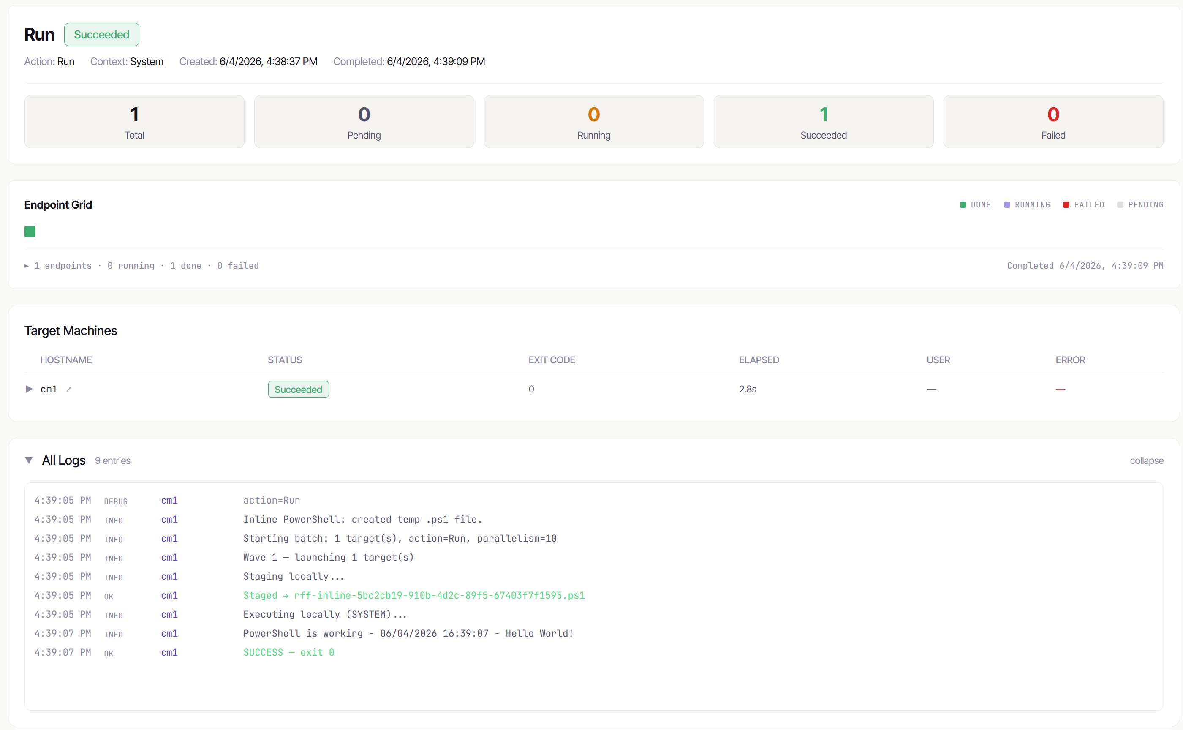Click the ELAPSED column header
This screenshot has width=1183, height=730.
(759, 360)
